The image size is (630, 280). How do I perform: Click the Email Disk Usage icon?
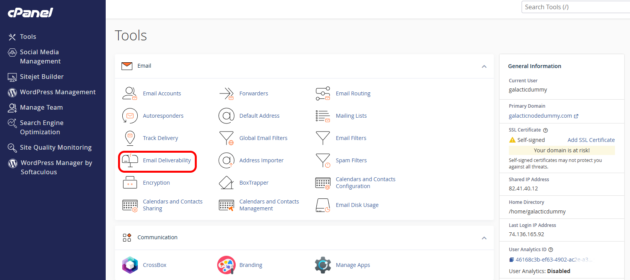[x=323, y=205]
